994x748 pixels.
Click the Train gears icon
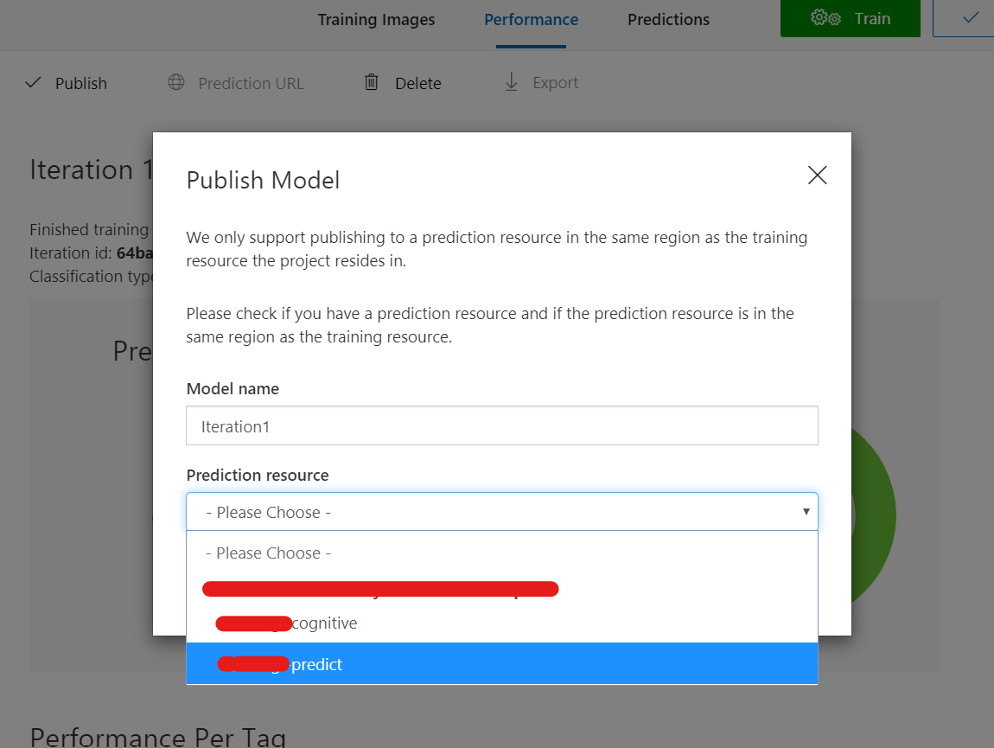tap(825, 18)
